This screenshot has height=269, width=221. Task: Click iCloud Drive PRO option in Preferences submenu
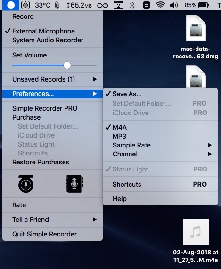coord(160,113)
